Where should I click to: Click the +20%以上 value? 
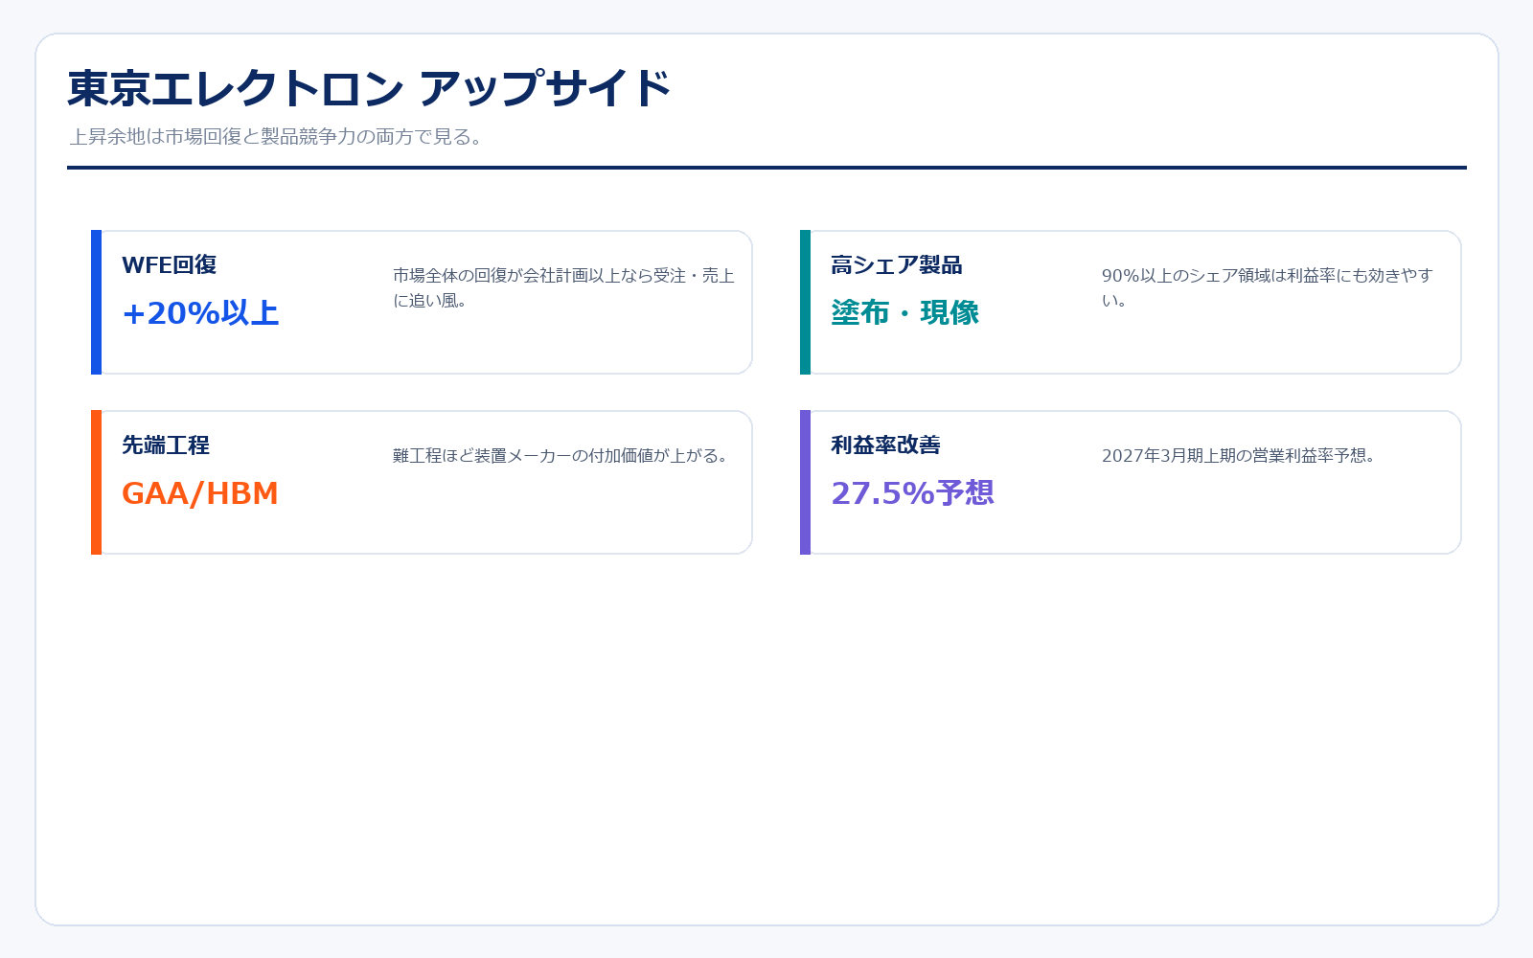200,313
